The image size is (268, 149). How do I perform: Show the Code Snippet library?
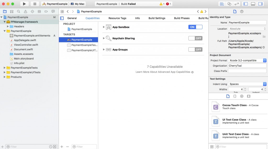(x=235, y=96)
